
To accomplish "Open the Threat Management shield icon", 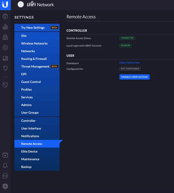I will 5,85.
